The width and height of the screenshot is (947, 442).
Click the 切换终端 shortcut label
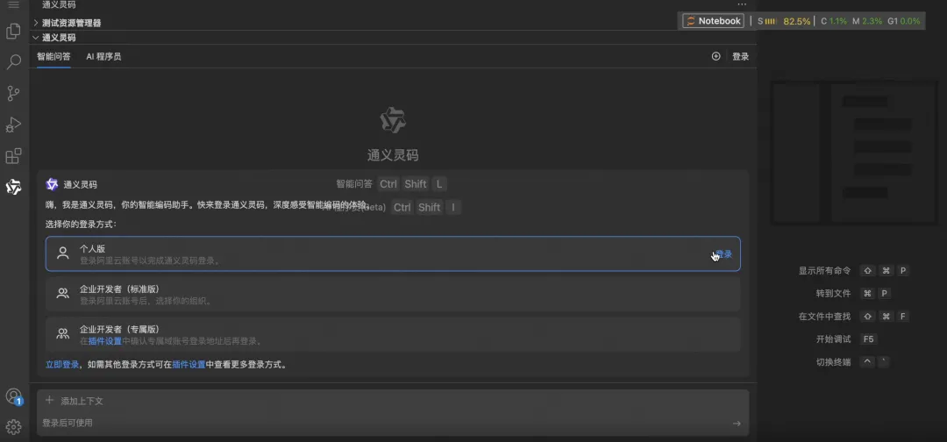(x=833, y=362)
